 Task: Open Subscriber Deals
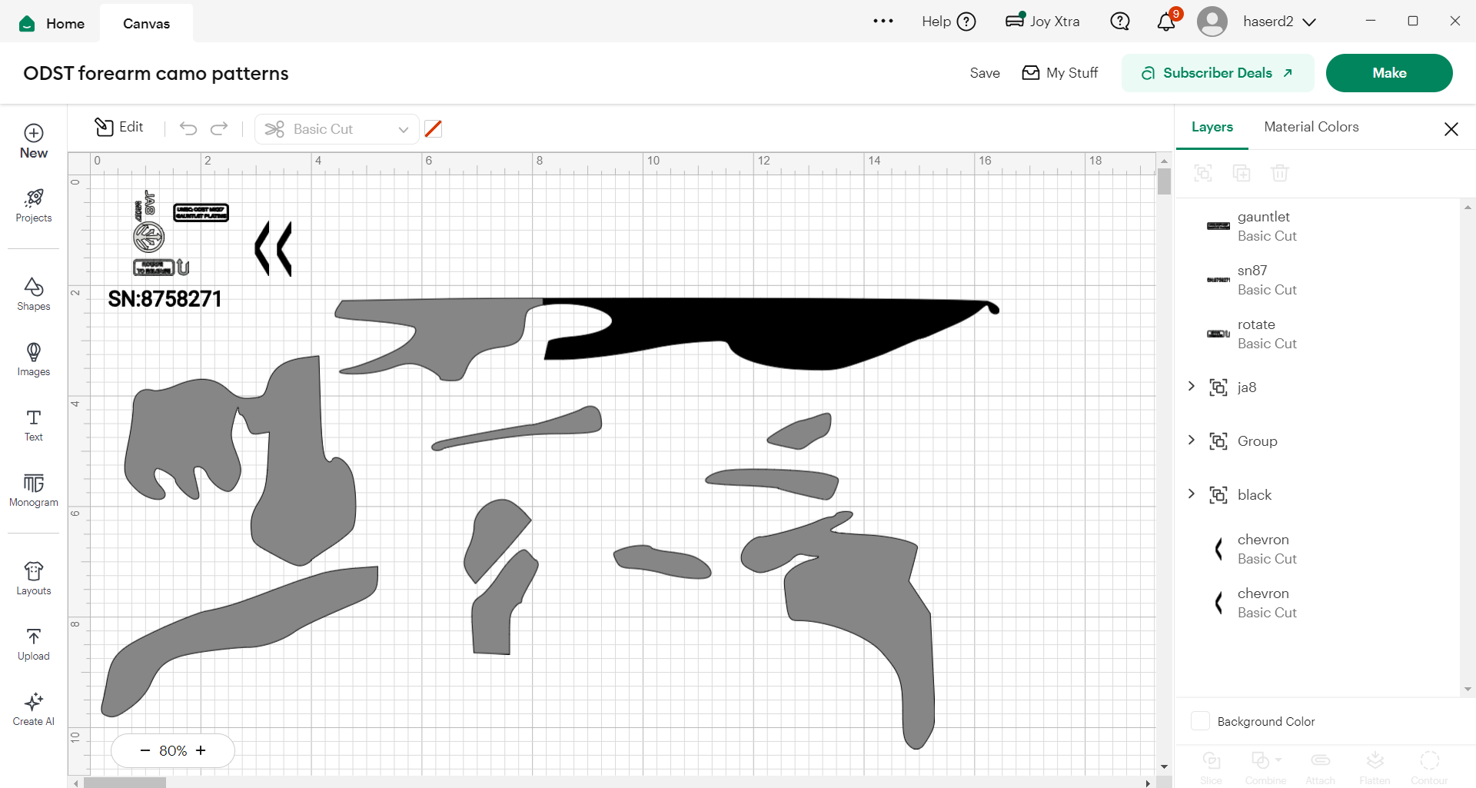point(1218,73)
